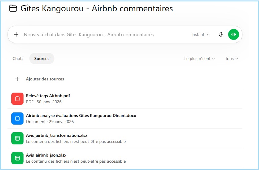Click the PDF · 30 janv. 2026 subtitle
This screenshot has height=170, width=259.
[44, 102]
